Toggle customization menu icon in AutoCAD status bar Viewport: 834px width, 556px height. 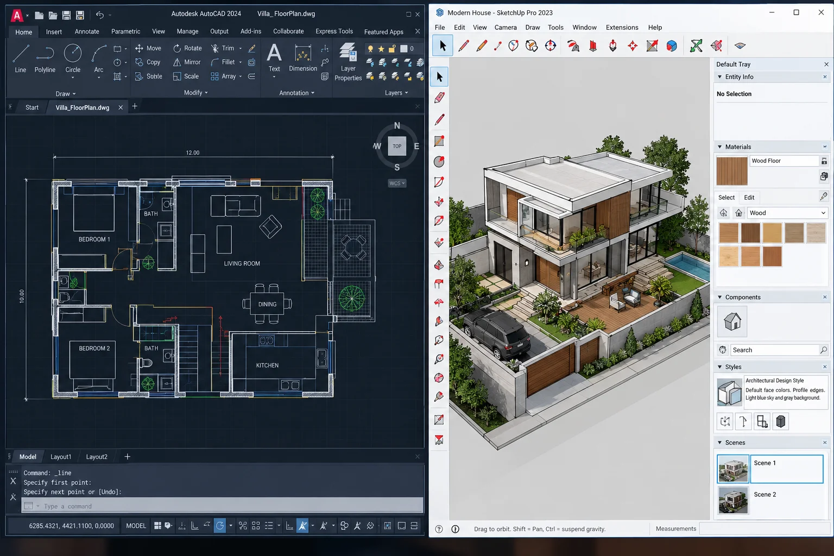pyautogui.click(x=414, y=526)
